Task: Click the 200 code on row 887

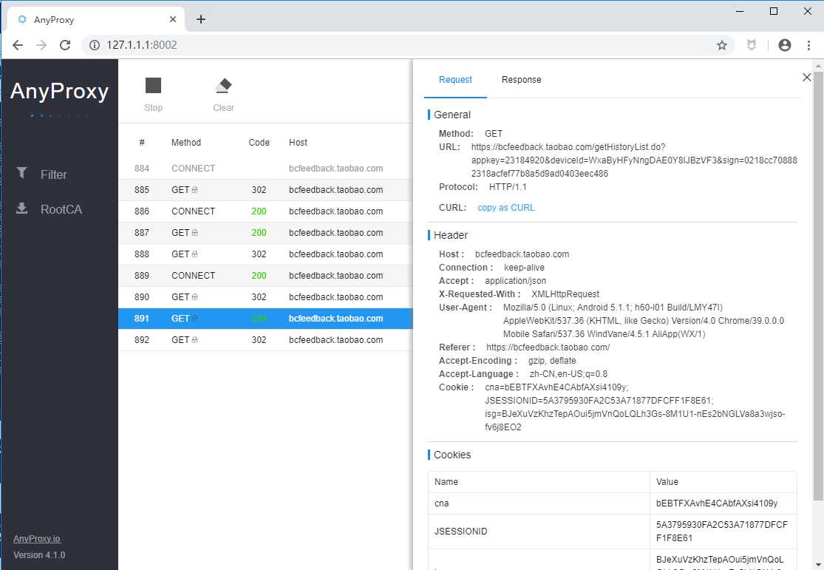Action: click(259, 232)
